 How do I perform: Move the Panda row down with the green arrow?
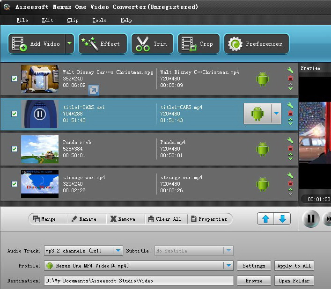point(290,159)
